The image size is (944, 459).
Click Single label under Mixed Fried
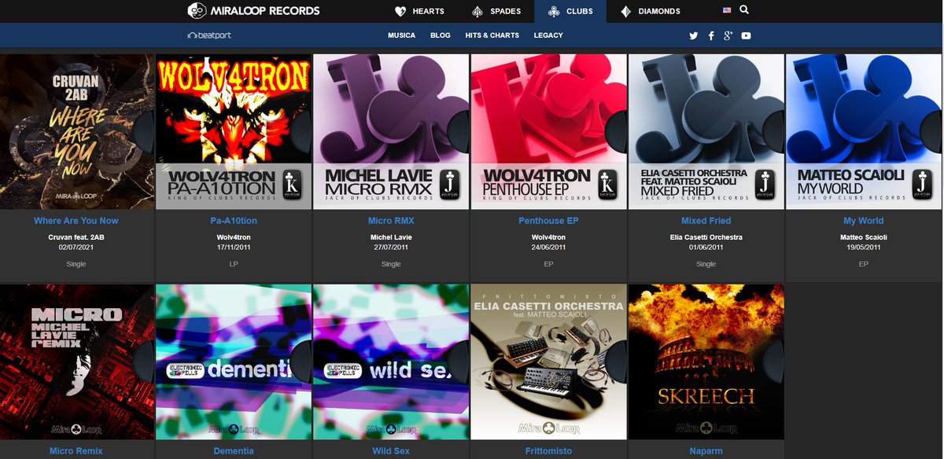click(706, 264)
